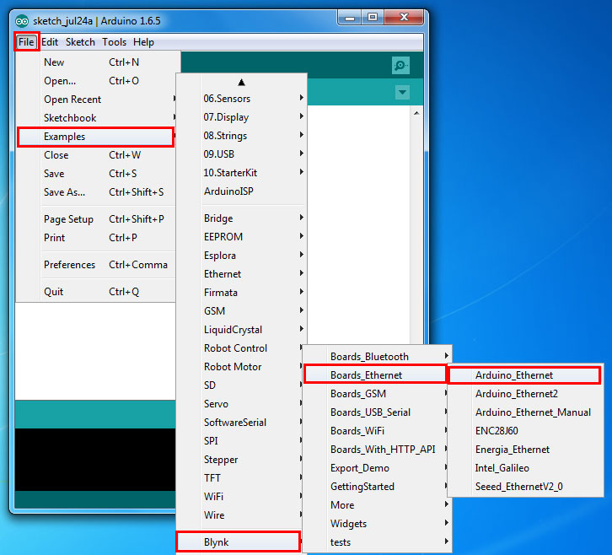Viewport: 612px width, 555px height.
Task: Open the ArduinoISP example
Action: (241, 191)
